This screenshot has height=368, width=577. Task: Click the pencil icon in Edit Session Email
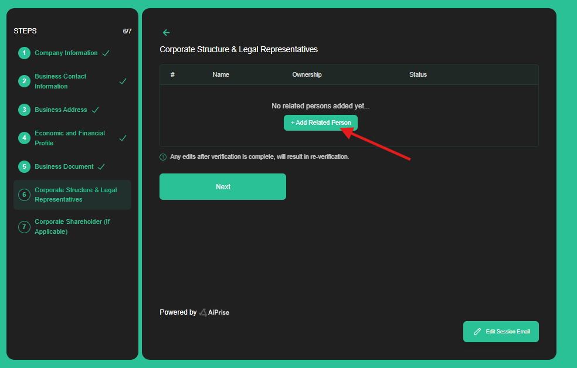click(477, 332)
